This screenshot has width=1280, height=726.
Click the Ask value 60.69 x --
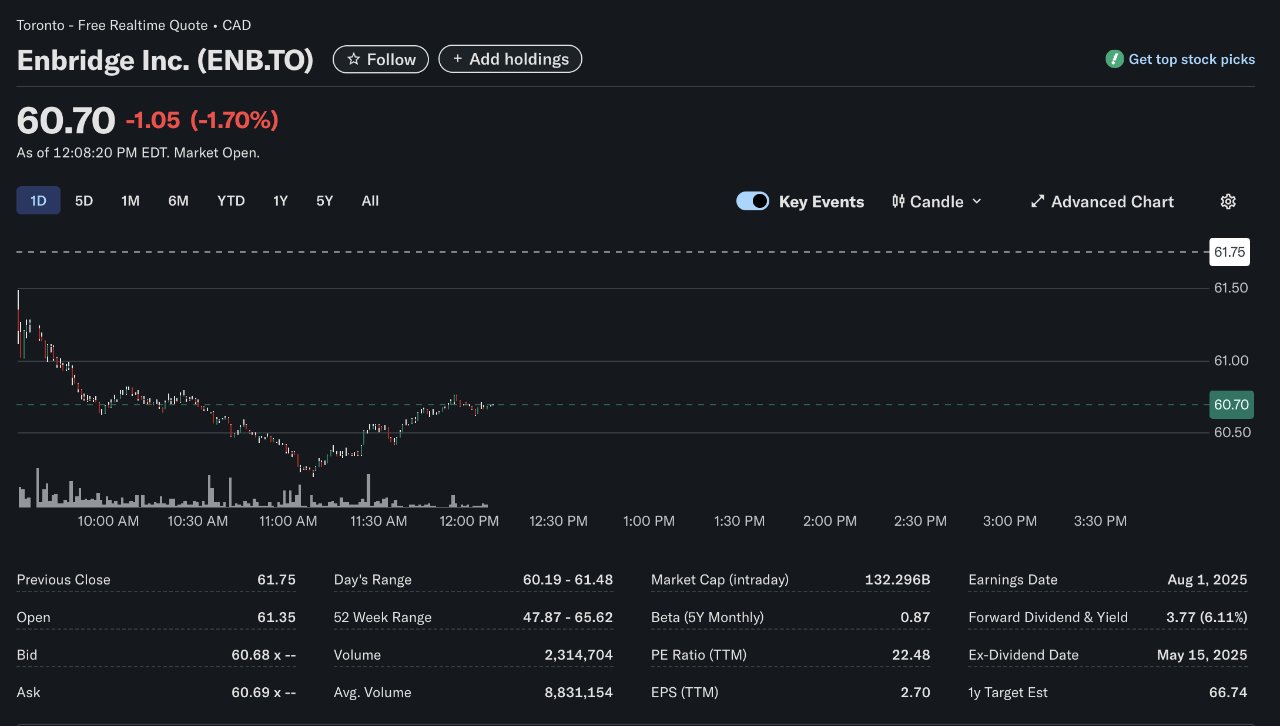point(264,693)
